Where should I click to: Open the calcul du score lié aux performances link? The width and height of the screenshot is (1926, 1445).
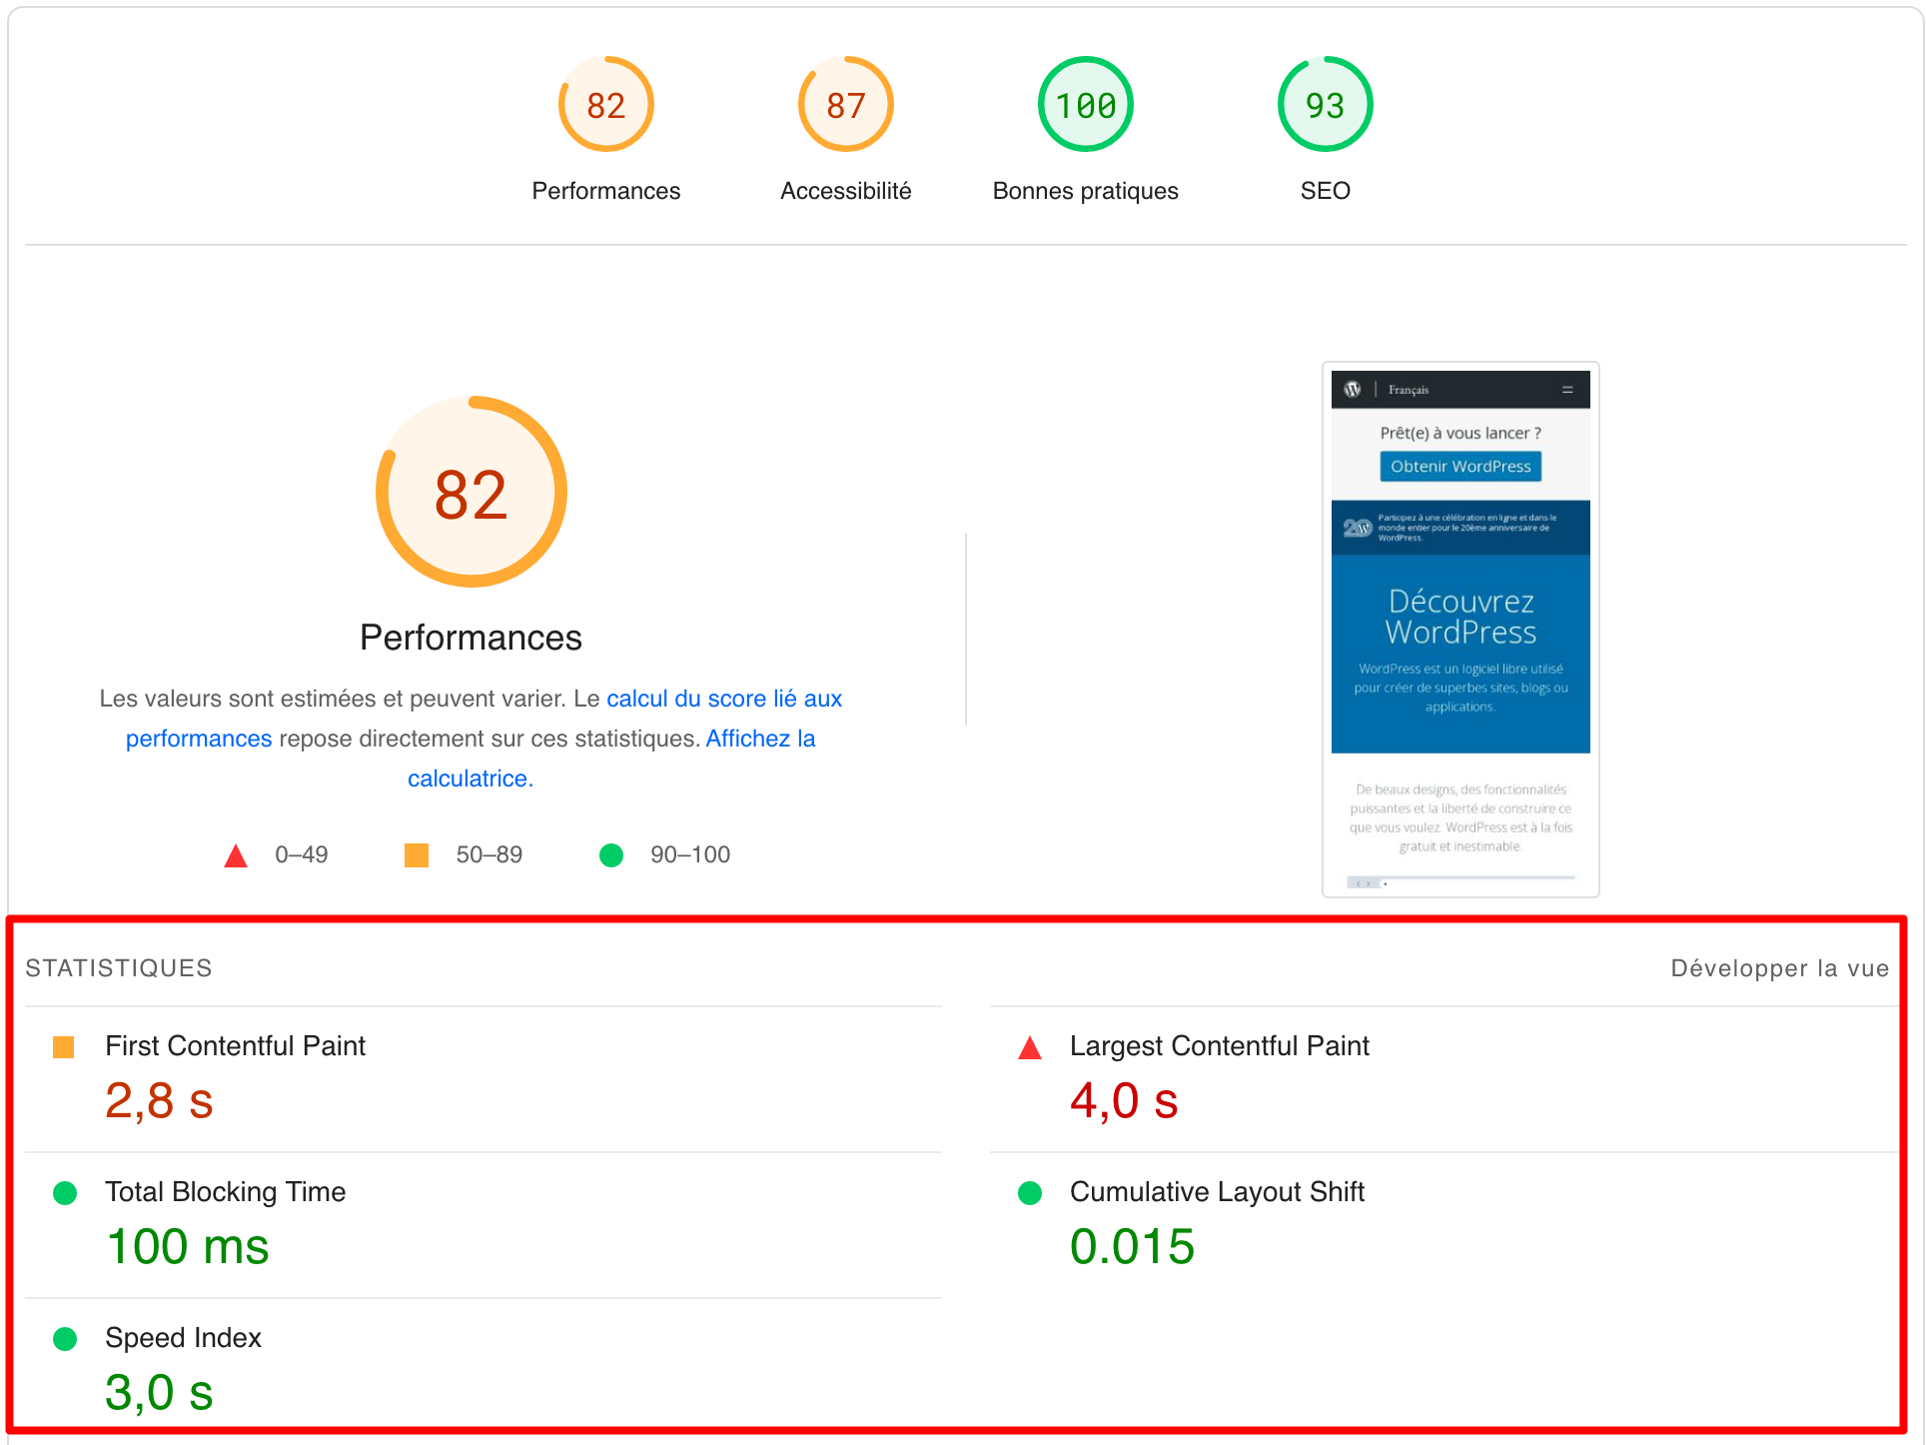(723, 699)
